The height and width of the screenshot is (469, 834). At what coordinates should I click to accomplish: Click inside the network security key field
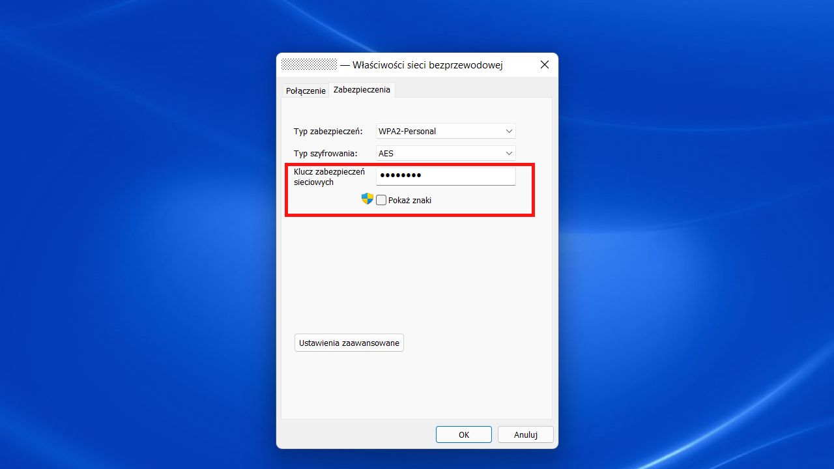[x=446, y=176]
